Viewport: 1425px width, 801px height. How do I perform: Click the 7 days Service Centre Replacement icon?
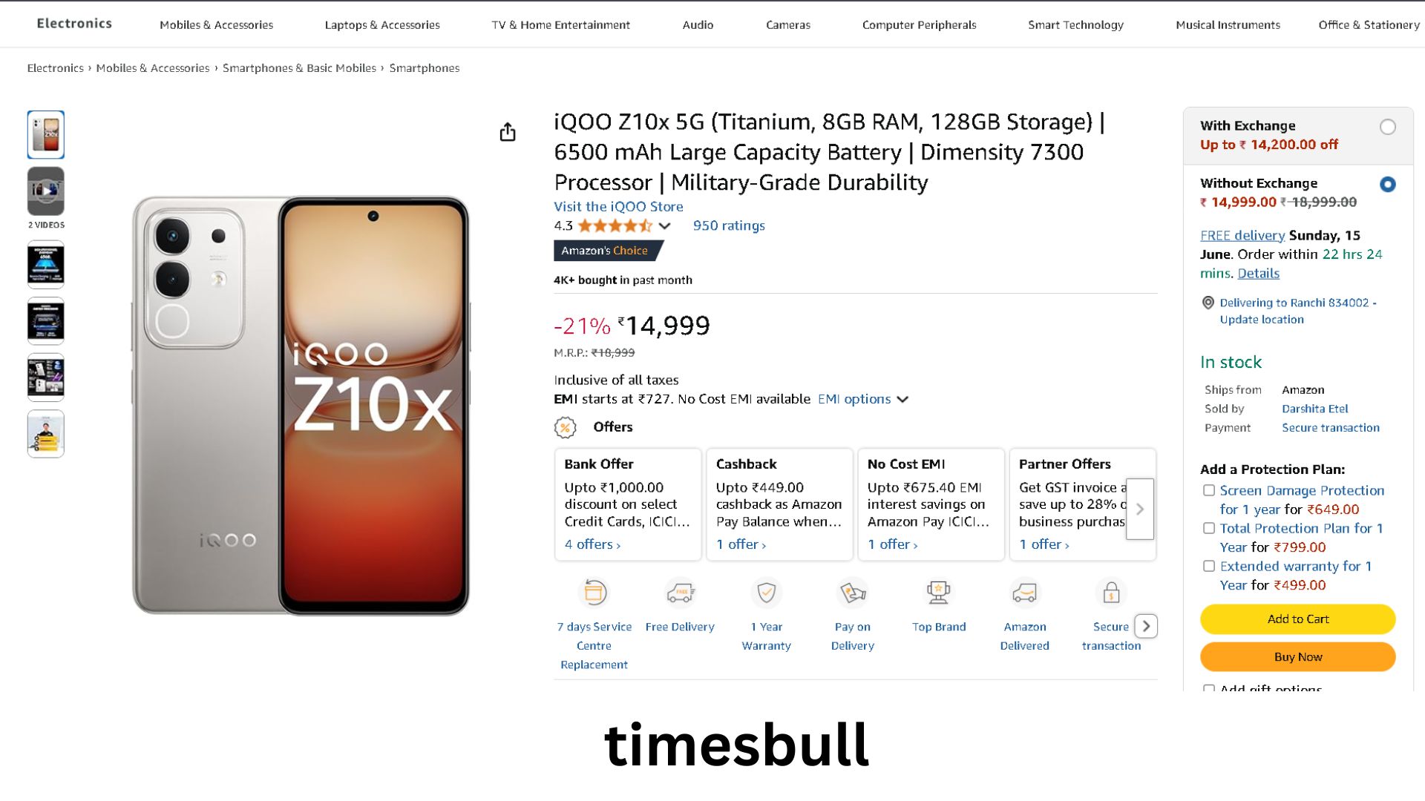594,593
